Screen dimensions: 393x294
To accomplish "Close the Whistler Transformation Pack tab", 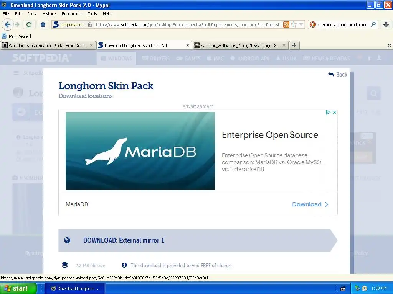I will 91,45.
